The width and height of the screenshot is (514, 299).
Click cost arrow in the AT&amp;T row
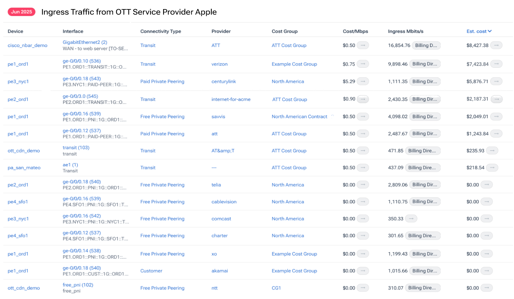[x=363, y=150]
